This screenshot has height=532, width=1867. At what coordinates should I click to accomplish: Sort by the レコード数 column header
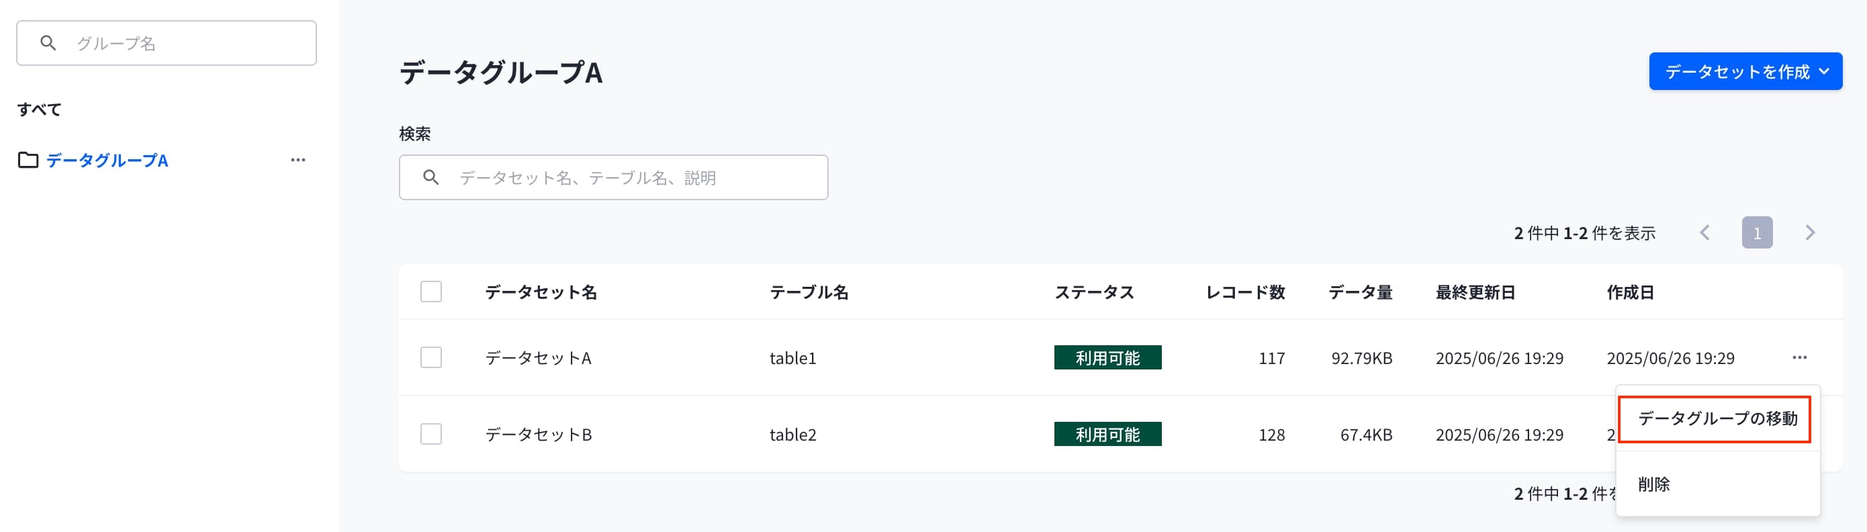tap(1245, 292)
